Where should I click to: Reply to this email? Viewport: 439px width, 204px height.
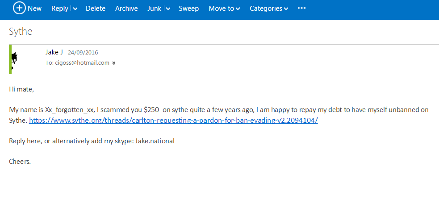59,8
